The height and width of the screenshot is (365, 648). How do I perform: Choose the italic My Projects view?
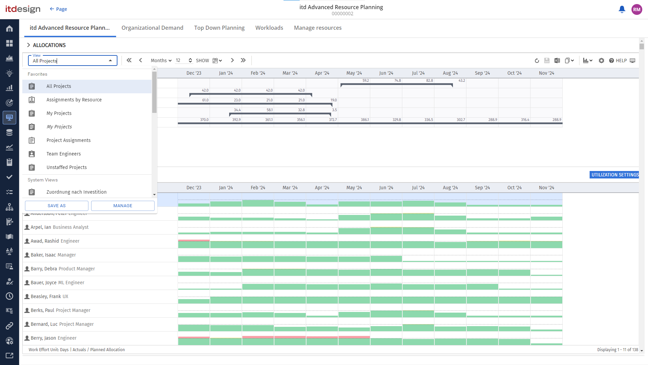(87, 127)
